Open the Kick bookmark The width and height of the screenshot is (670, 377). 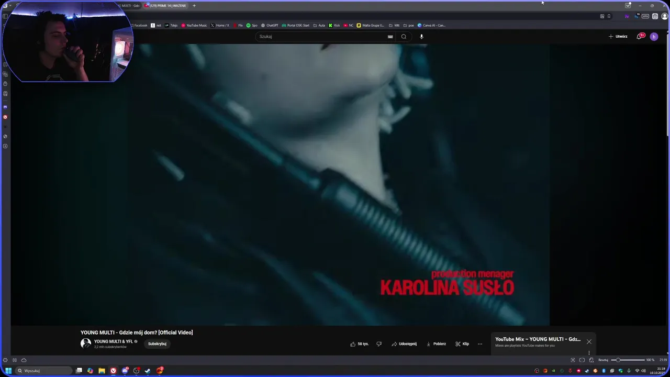coord(334,25)
